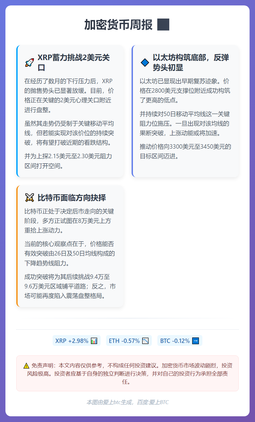Screen dimensions: 255x422
Task: Click the warning triangle icon before 免责声明
Action: pos(26,366)
